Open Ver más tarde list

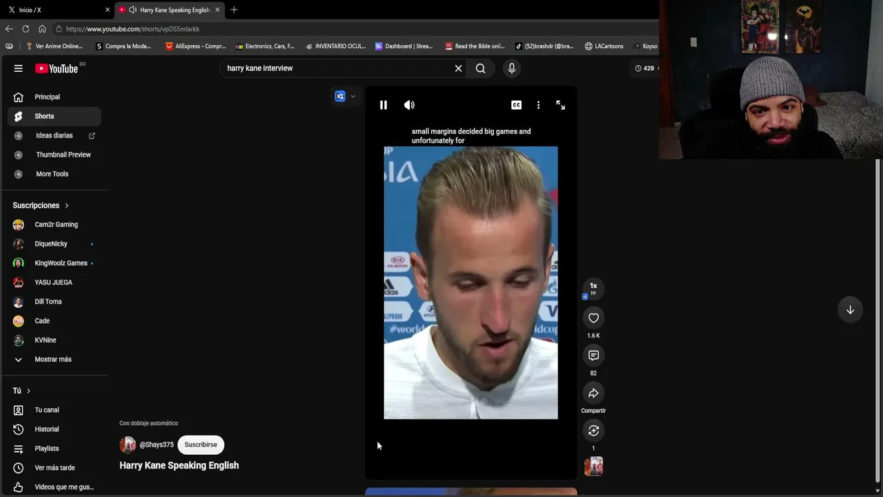[54, 468]
